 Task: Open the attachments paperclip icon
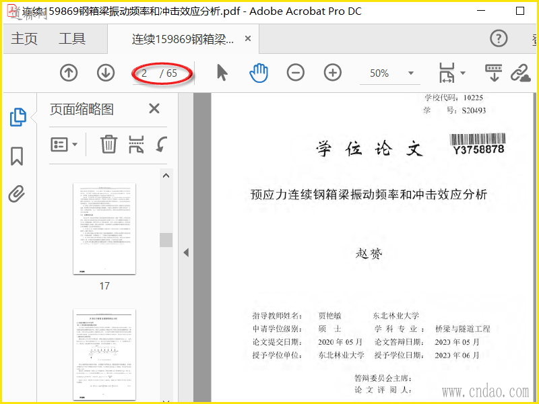pyautogui.click(x=16, y=194)
